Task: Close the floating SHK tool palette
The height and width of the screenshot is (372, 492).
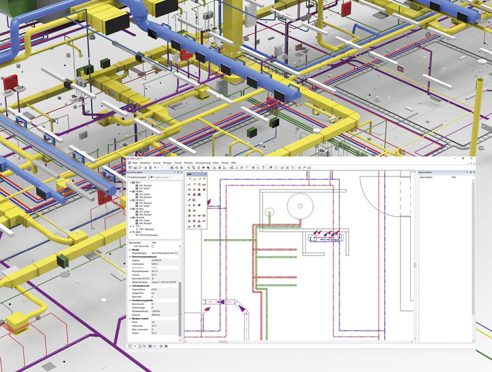Action: point(205,174)
